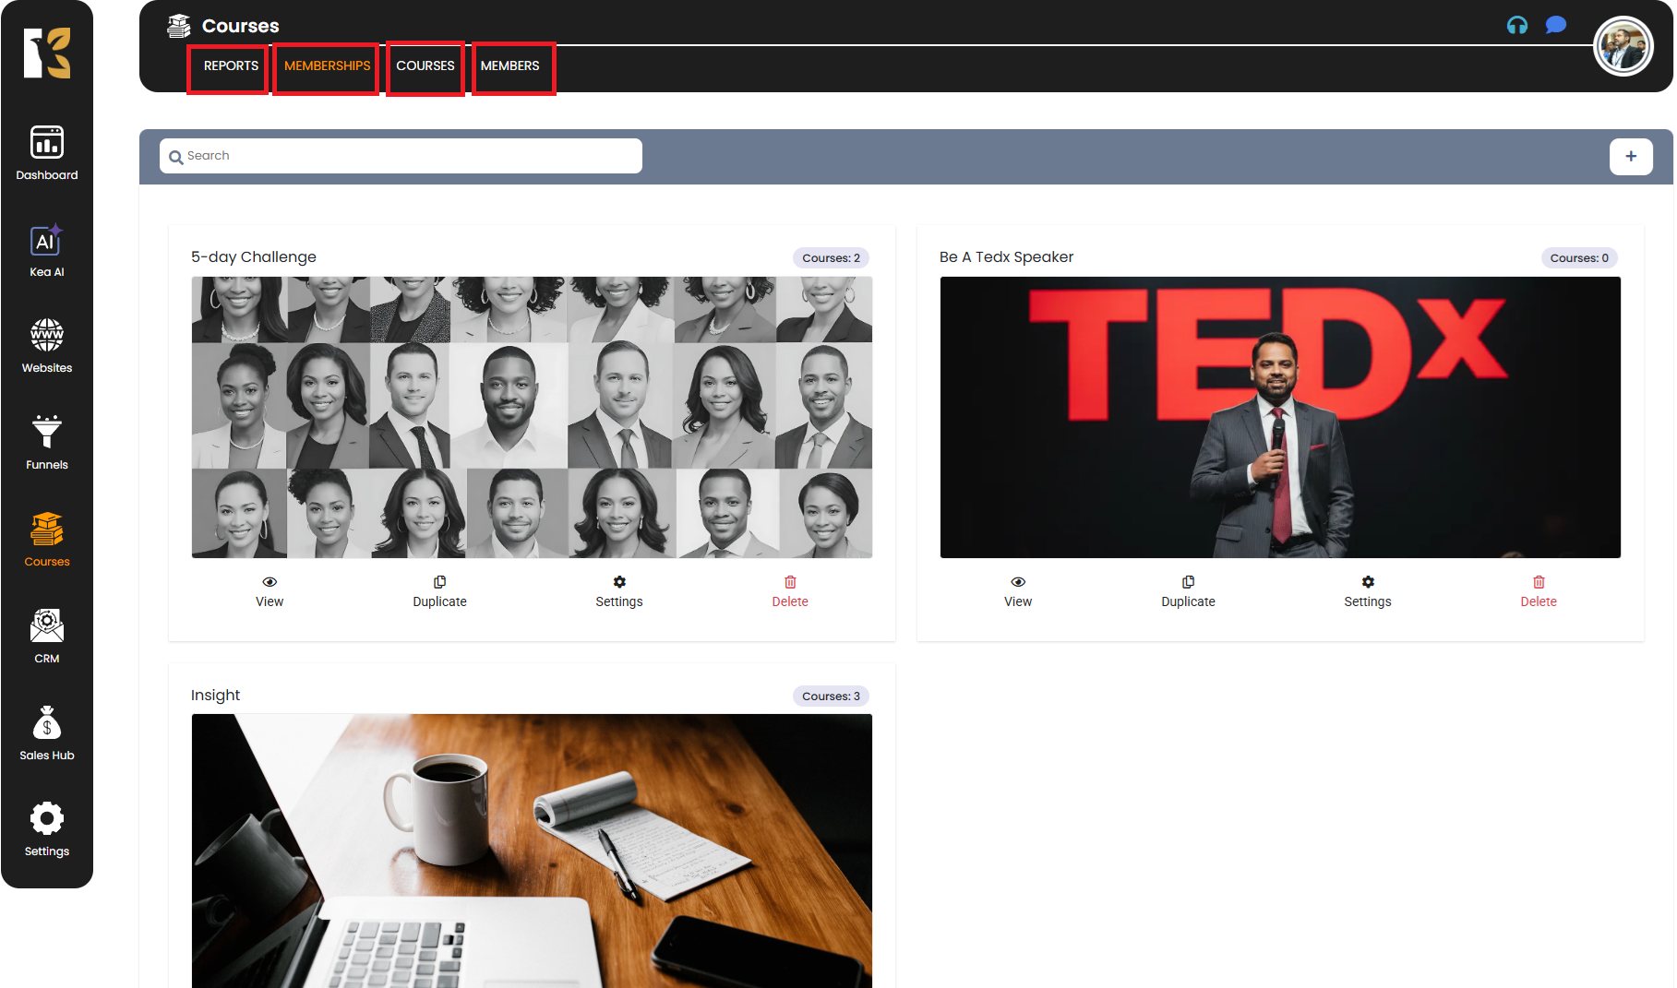Viewport: 1677px width, 988px height.
Task: Select the Memberships tab
Action: coord(327,66)
